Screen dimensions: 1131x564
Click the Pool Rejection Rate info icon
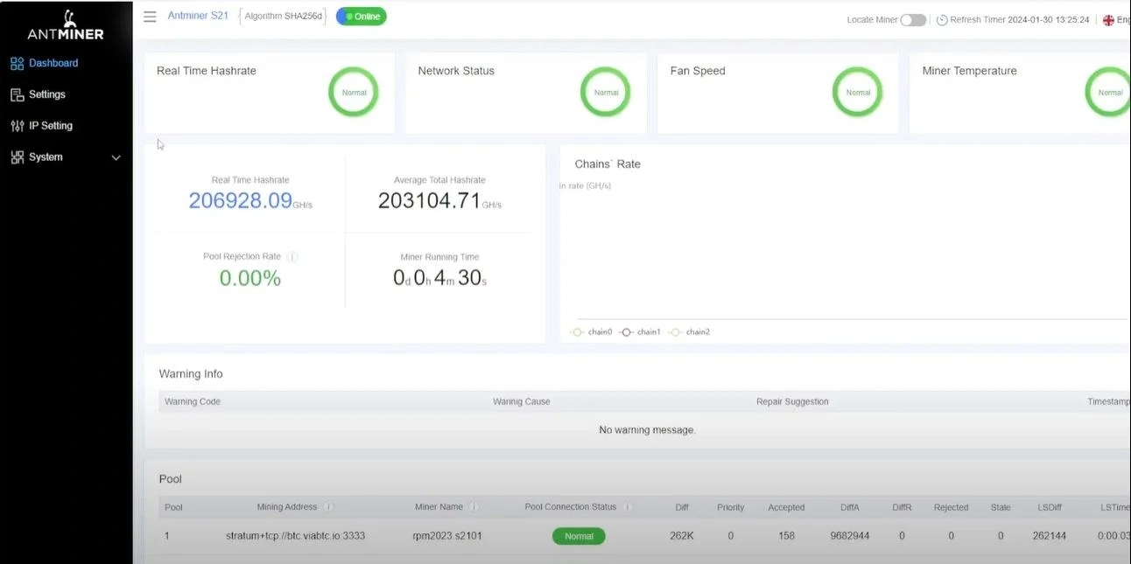click(292, 257)
